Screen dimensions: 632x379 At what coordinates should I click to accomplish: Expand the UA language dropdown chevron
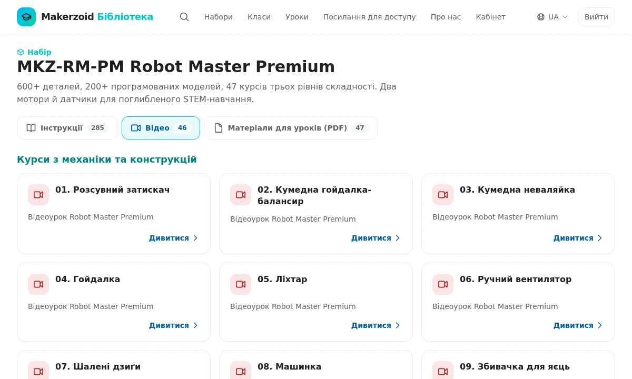tap(565, 17)
